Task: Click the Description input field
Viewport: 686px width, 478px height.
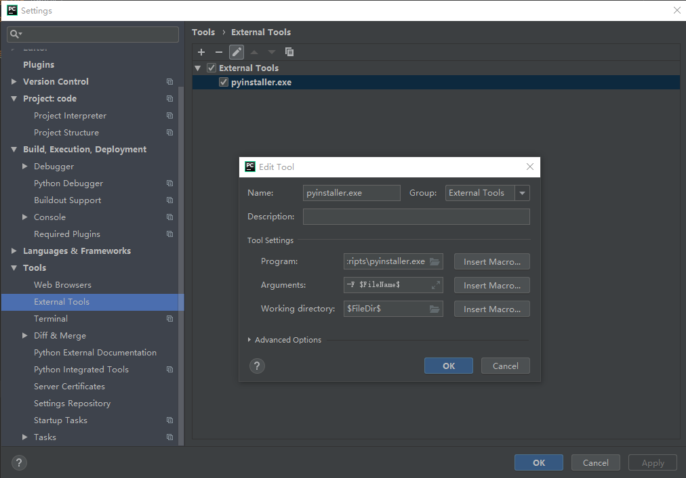Action: coord(416,217)
